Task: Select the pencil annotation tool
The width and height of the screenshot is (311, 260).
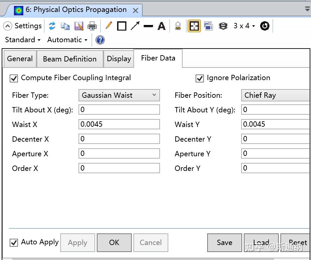Action: 108,26
